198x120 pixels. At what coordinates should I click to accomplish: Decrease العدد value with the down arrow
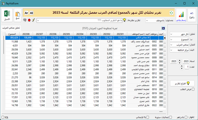182,68
